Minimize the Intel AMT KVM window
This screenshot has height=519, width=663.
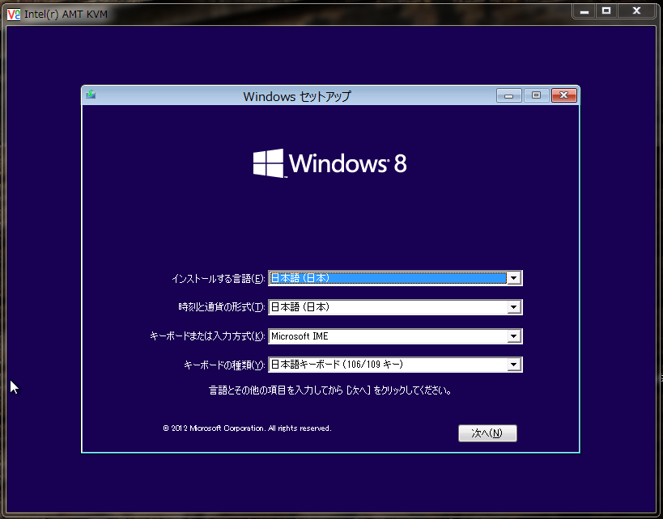(584, 11)
